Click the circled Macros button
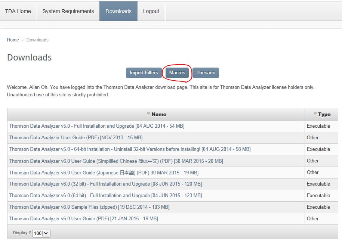Viewport: 342px width, 239px height. point(177,73)
